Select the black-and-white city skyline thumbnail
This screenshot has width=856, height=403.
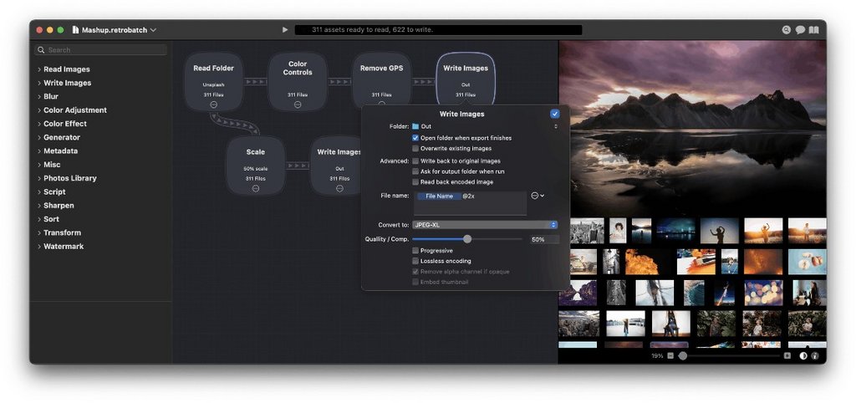[x=587, y=231]
